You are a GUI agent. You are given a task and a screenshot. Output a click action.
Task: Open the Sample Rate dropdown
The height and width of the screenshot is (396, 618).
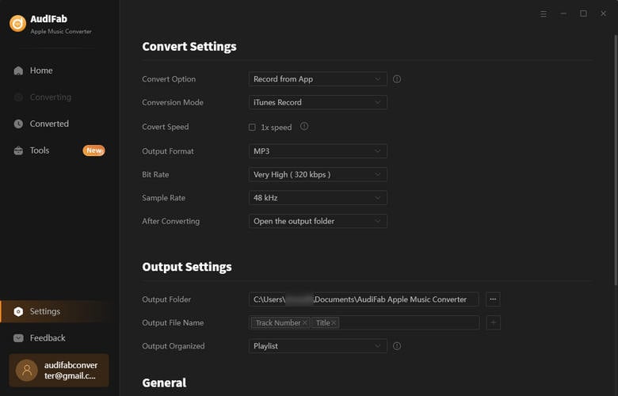tap(318, 198)
